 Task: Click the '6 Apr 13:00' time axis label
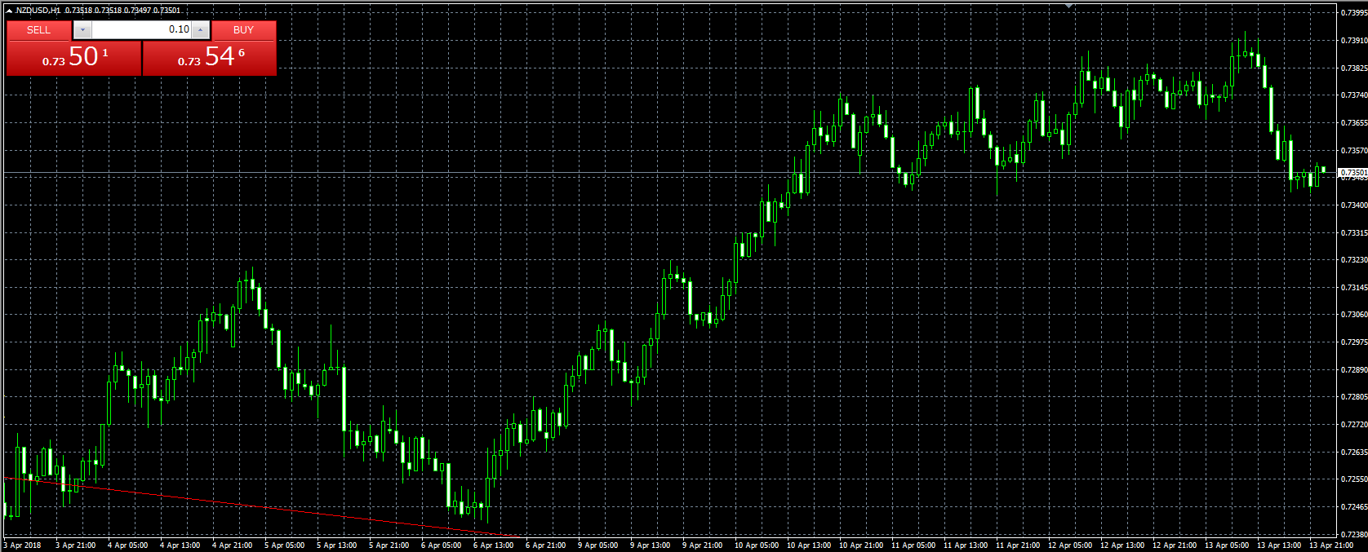(x=494, y=545)
